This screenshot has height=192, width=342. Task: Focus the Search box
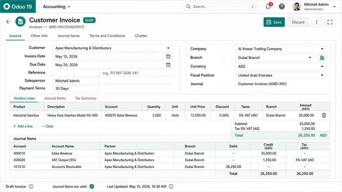(220, 7)
